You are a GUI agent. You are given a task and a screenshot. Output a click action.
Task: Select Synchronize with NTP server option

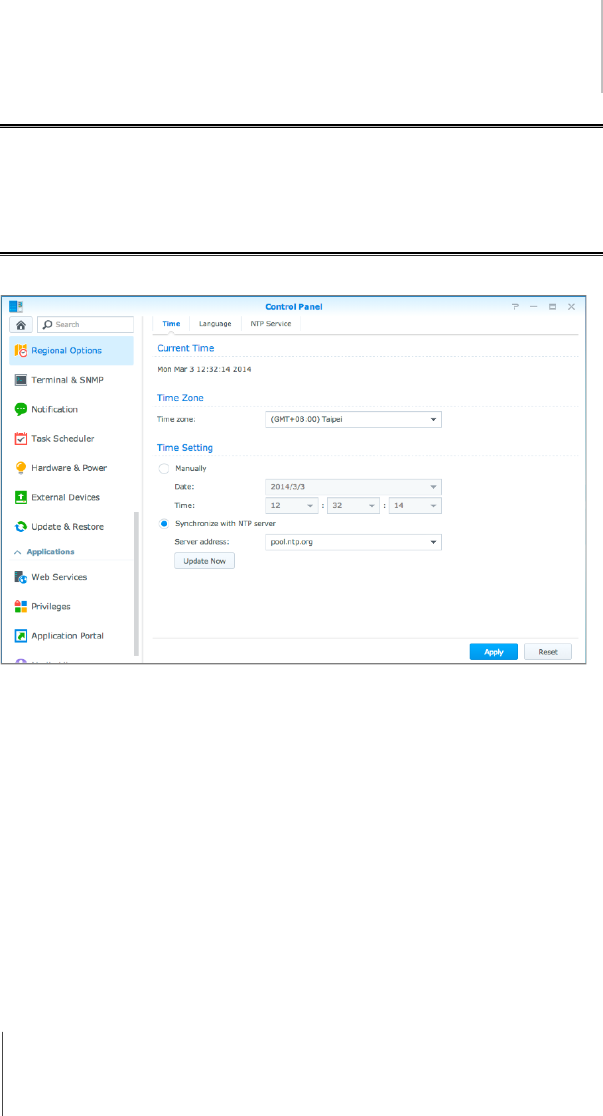(x=164, y=523)
